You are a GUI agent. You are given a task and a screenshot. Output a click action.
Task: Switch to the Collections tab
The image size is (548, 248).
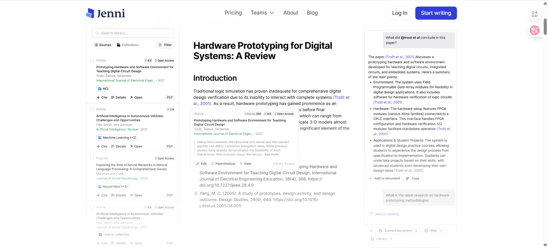click(x=127, y=45)
